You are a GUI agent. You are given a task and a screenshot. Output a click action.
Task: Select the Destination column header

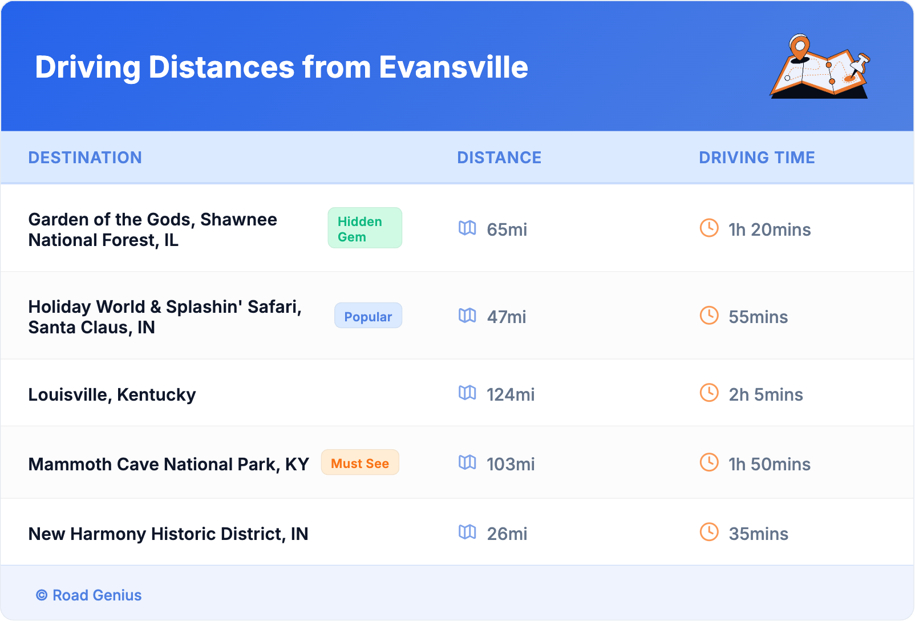point(85,158)
